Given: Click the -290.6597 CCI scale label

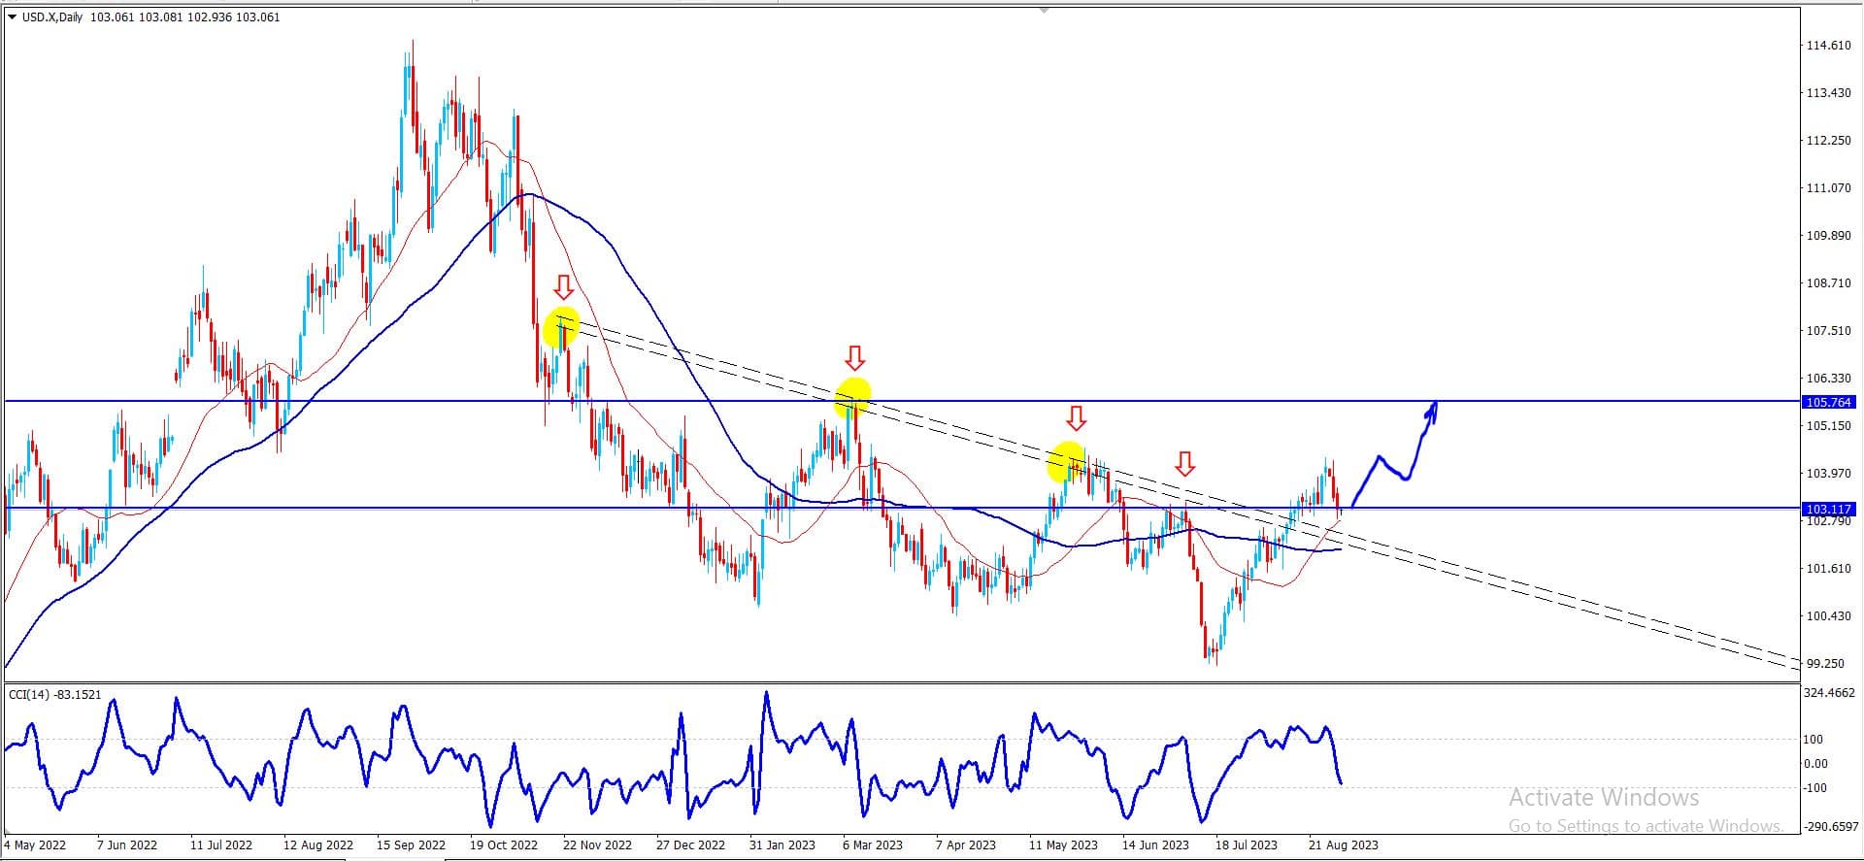Looking at the screenshot, I should click(1830, 827).
